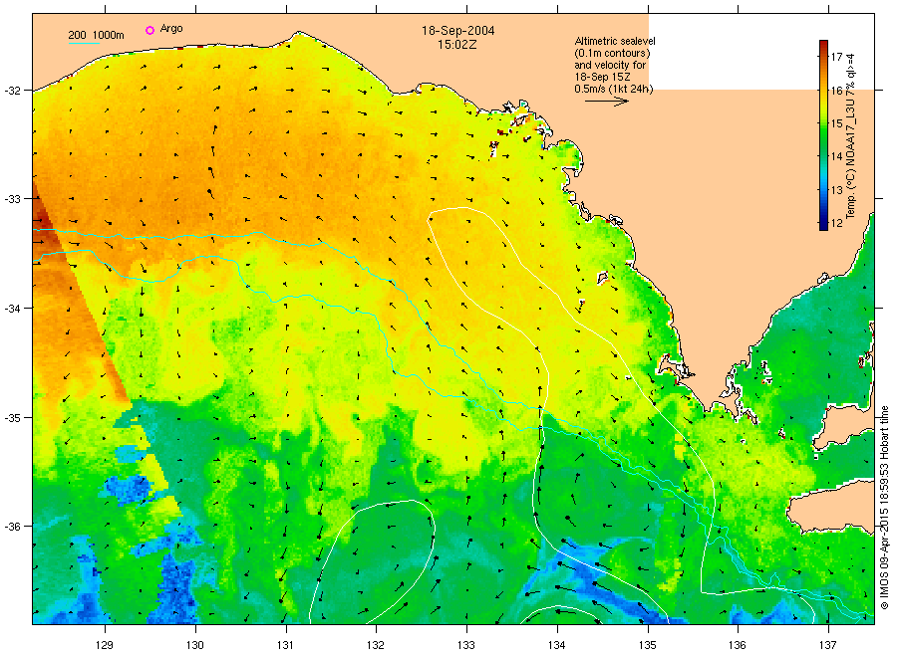The height and width of the screenshot is (657, 897).
Task: Click the '200 1000m' depth contour label
Action: pos(96,35)
